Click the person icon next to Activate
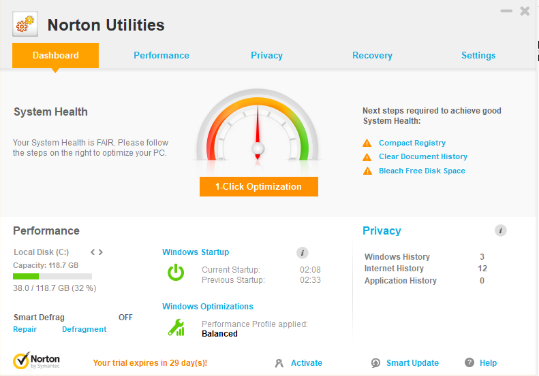Viewport: 539px width, 376px height. pos(279,363)
